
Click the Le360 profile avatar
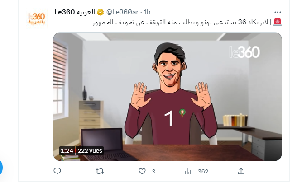pyautogui.click(x=37, y=19)
